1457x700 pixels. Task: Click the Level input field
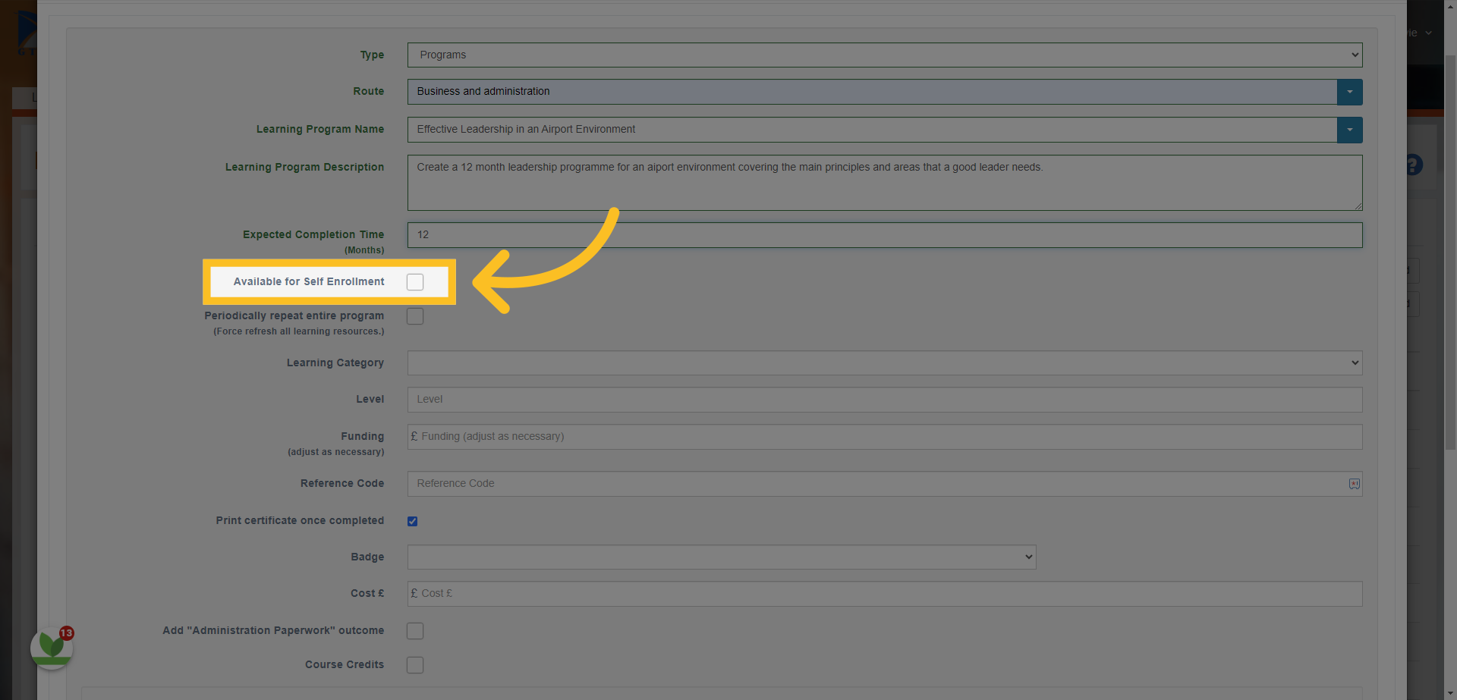pos(885,400)
